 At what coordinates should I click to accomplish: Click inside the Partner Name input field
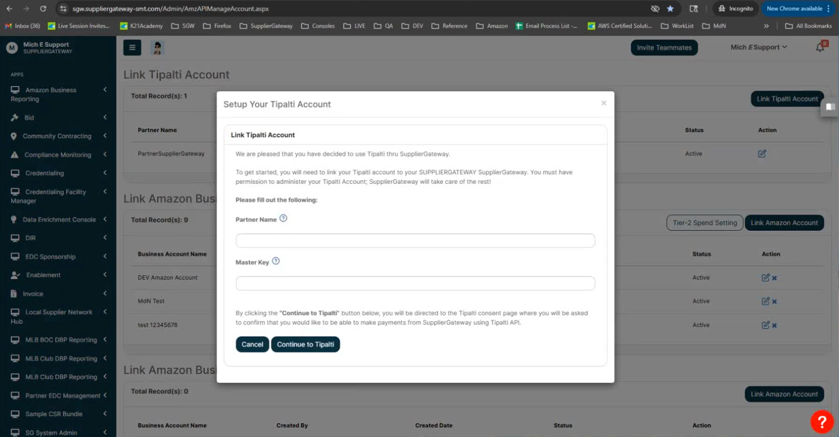click(415, 240)
